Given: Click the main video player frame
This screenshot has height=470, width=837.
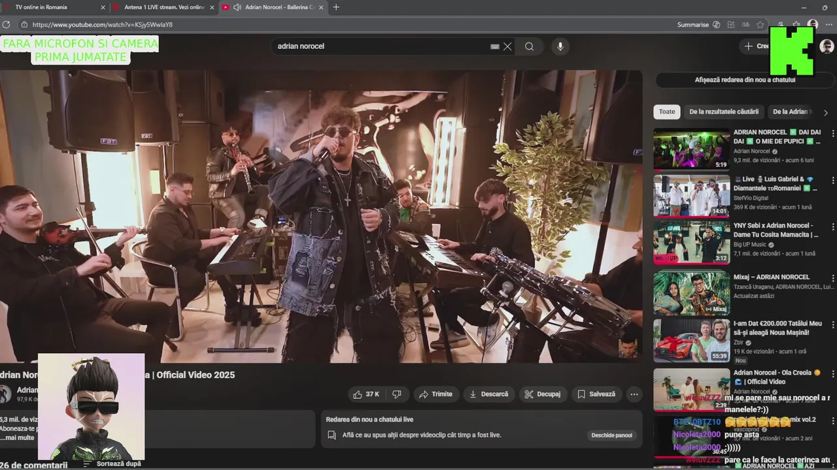Looking at the screenshot, I should 321,216.
